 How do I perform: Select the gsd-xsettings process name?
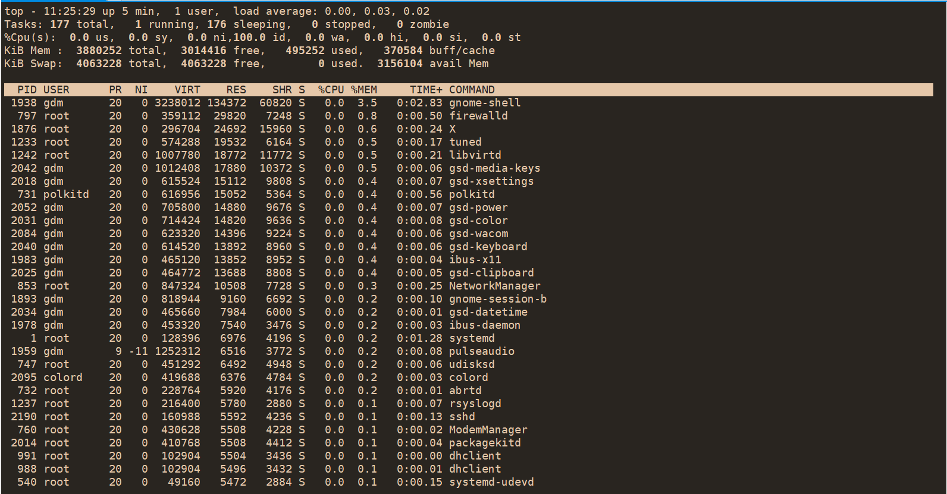coord(491,181)
